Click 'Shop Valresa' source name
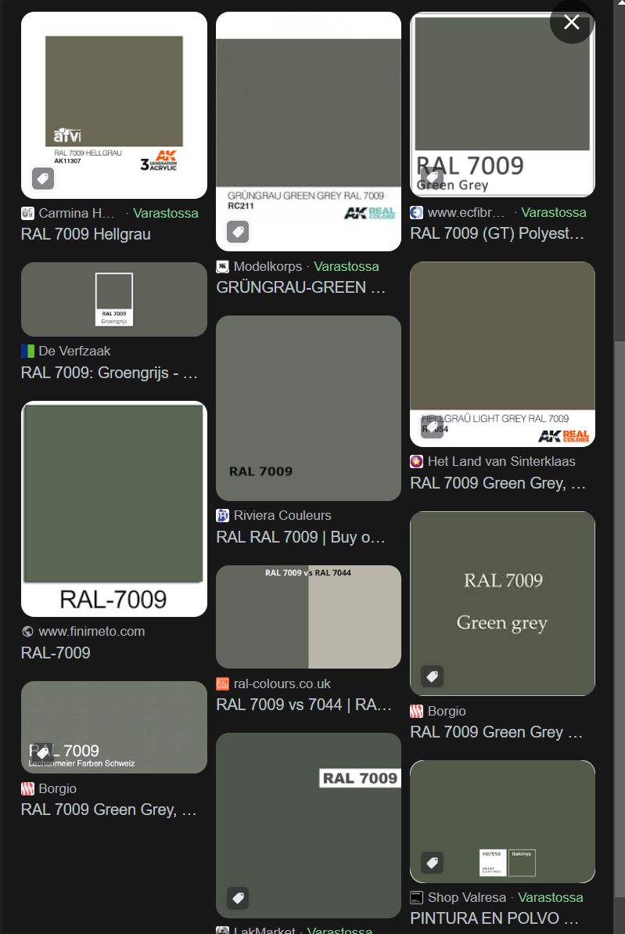Image resolution: width=625 pixels, height=934 pixels. point(467,897)
